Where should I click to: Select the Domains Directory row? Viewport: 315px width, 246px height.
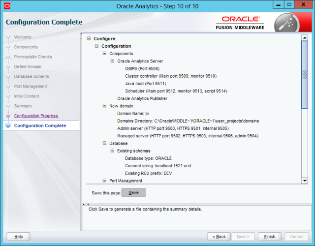point(188,121)
